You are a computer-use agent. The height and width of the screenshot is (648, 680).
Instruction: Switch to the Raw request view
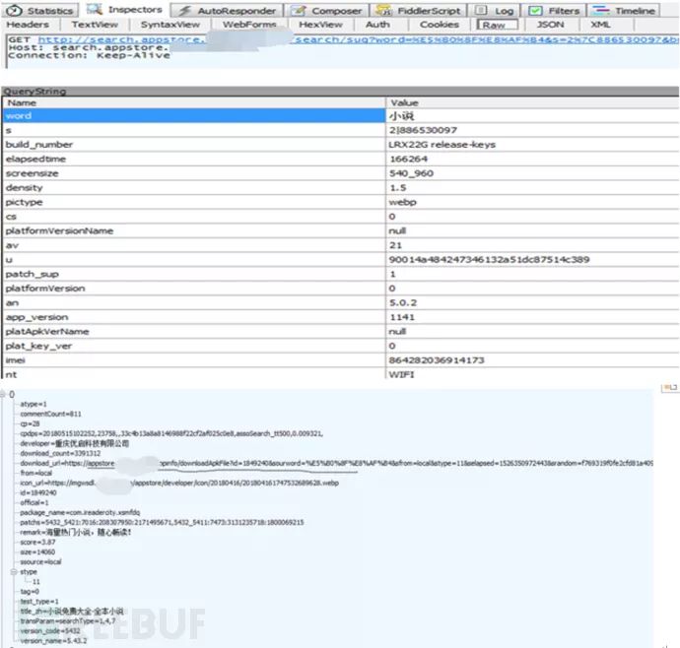coord(495,25)
